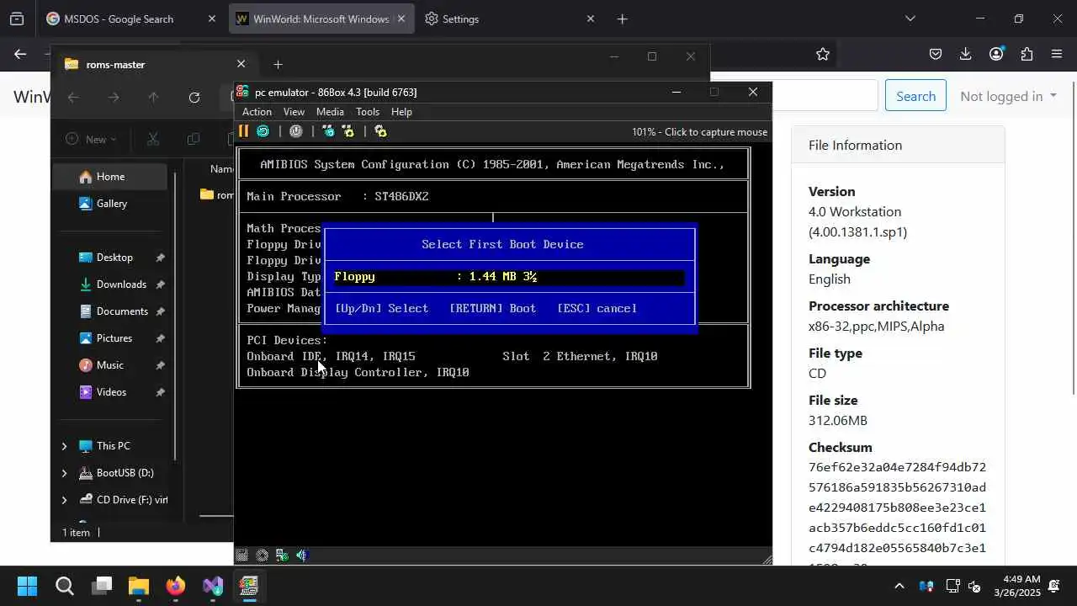Select the Floppy 1.44 MB boot device row
1077x606 pixels.
click(509, 277)
